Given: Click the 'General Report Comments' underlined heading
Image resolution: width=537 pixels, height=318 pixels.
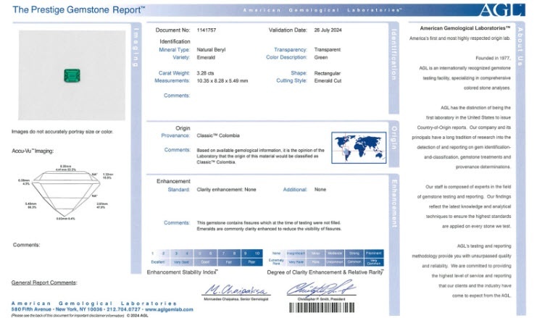Looking at the screenshot, I should (x=44, y=283).
